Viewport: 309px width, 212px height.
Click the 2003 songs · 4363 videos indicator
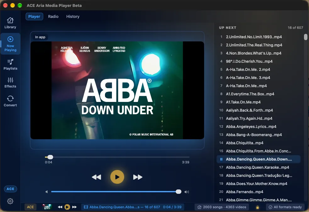(222, 207)
